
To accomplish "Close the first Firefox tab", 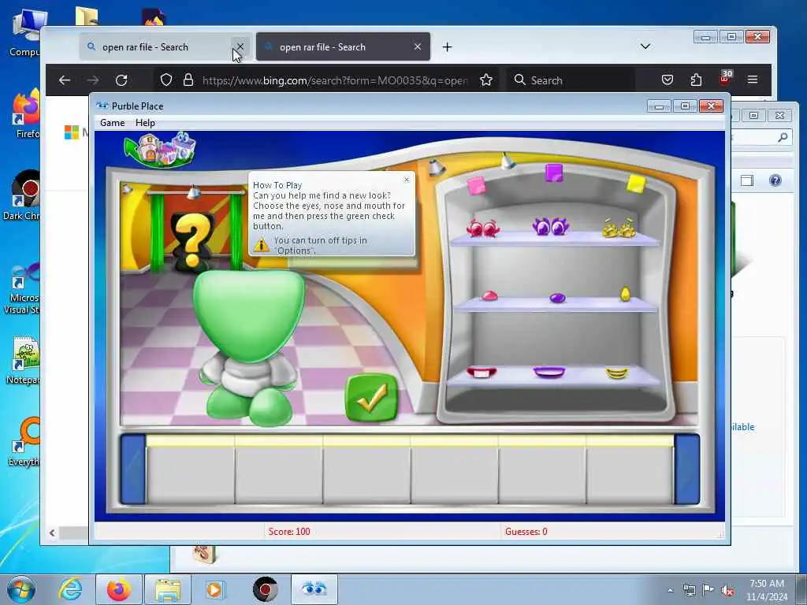I will (240, 46).
